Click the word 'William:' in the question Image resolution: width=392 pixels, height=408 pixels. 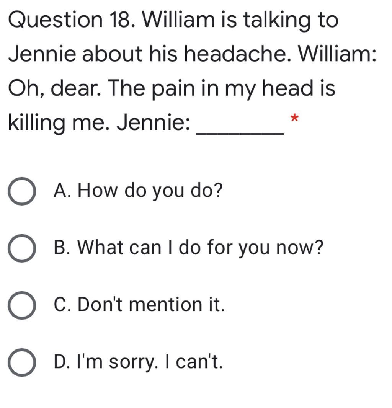click(337, 54)
